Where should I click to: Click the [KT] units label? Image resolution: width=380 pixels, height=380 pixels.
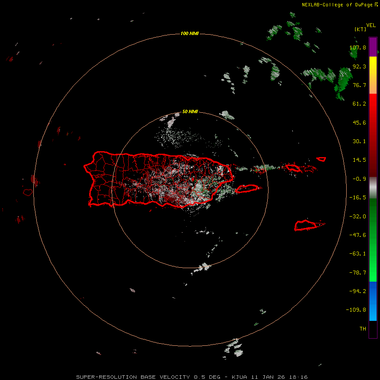360,29
